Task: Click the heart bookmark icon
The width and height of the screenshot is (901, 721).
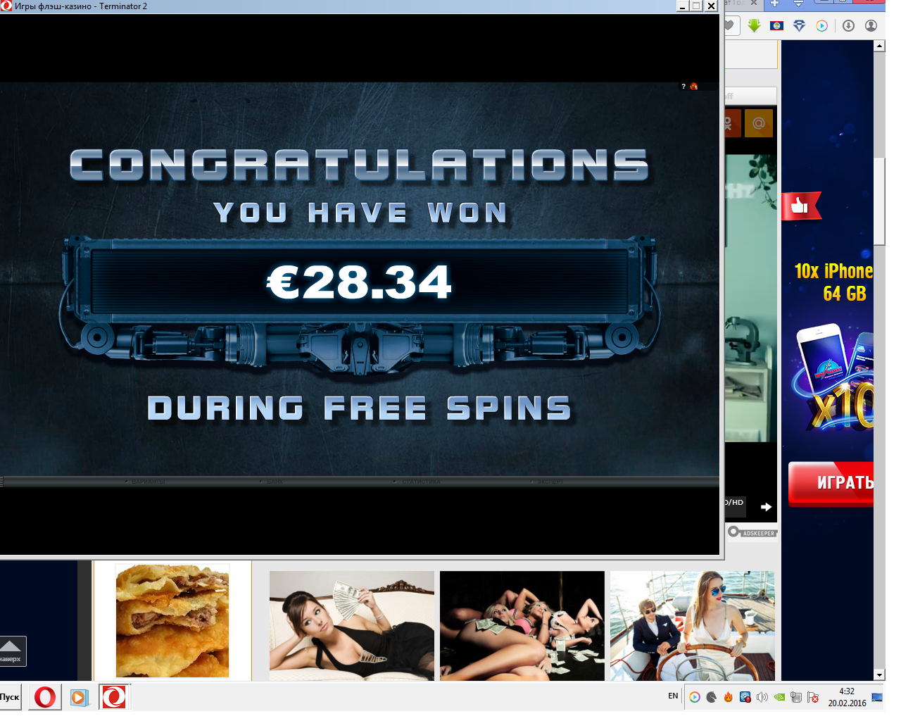Action: [x=729, y=26]
